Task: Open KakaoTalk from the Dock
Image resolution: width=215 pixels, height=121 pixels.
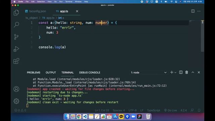Action: tap(121, 117)
